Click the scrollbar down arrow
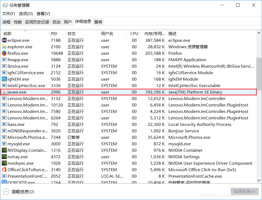Viewport: 262px width, 200px height. click(259, 180)
